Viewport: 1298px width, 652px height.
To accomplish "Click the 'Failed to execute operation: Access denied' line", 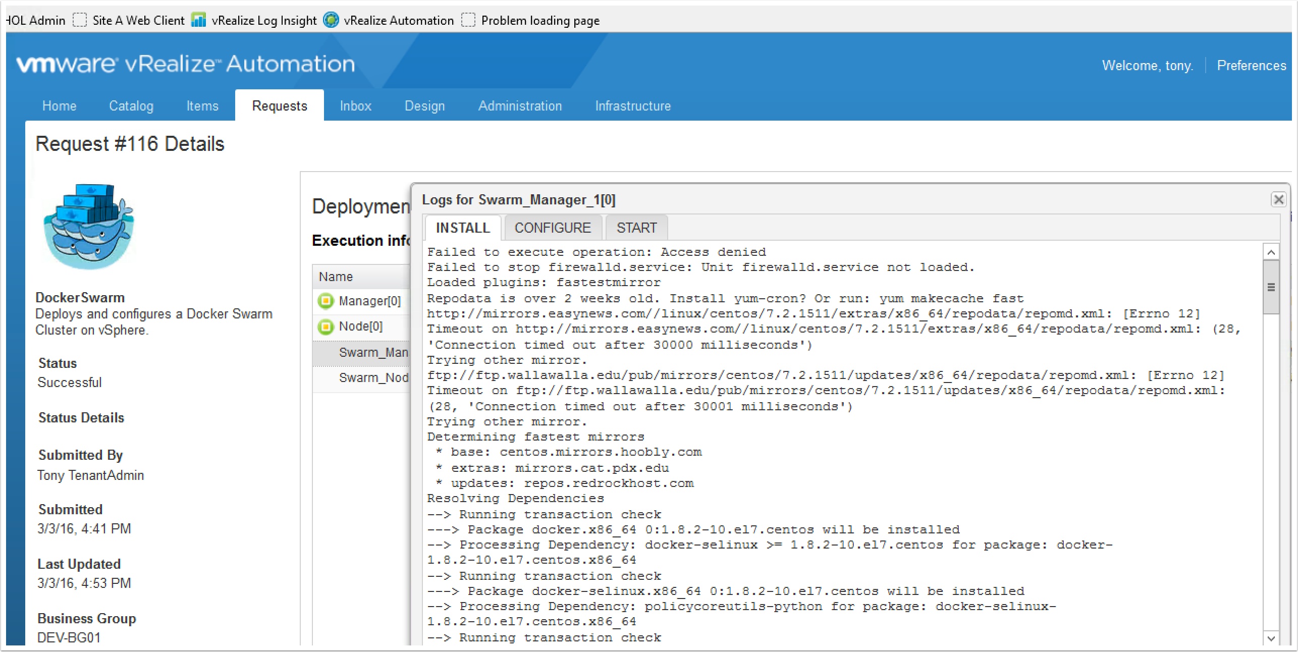I will tap(597, 252).
